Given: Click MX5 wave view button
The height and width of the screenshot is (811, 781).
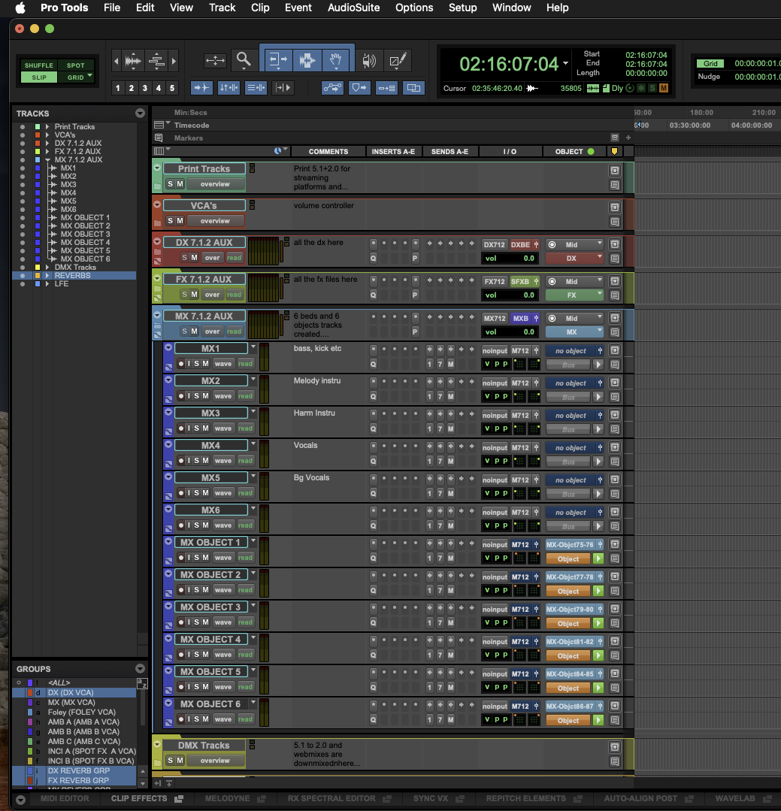Looking at the screenshot, I should 223,493.
